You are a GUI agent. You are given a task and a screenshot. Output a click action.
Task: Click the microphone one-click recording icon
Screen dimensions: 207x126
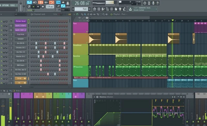coord(153,3)
